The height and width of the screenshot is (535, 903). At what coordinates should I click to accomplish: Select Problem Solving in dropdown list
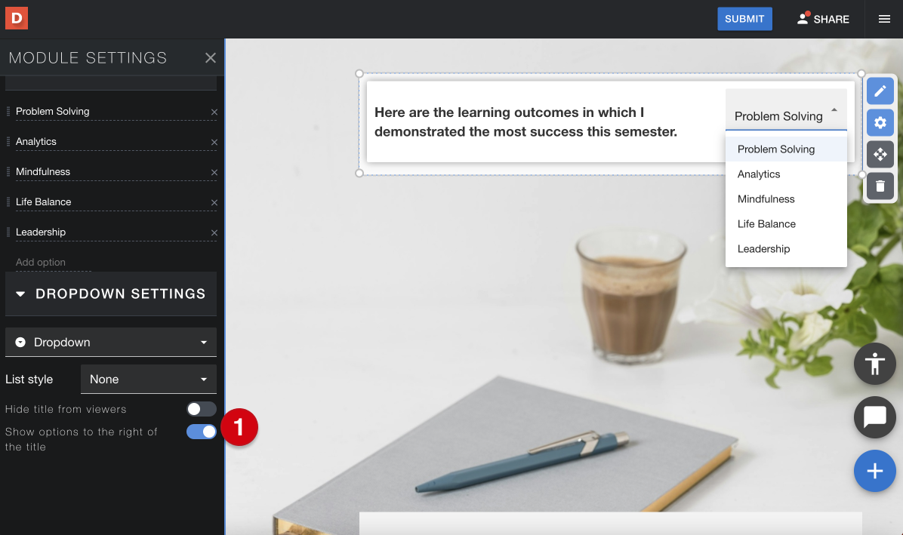point(786,149)
